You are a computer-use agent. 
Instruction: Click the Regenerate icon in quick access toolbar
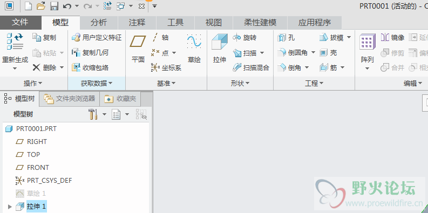click(x=107, y=6)
